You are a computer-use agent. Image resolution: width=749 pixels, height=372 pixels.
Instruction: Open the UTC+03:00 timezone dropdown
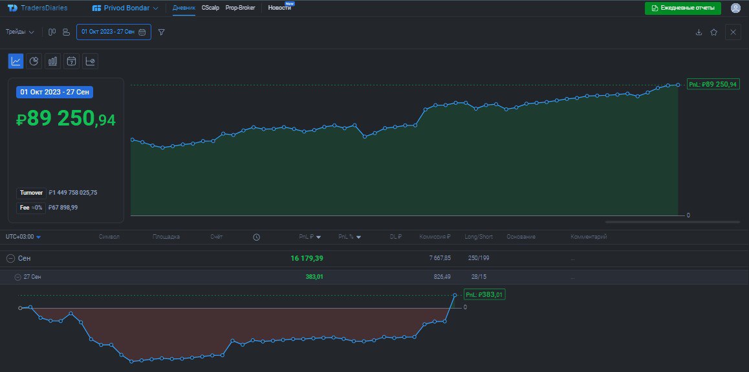(x=23, y=237)
